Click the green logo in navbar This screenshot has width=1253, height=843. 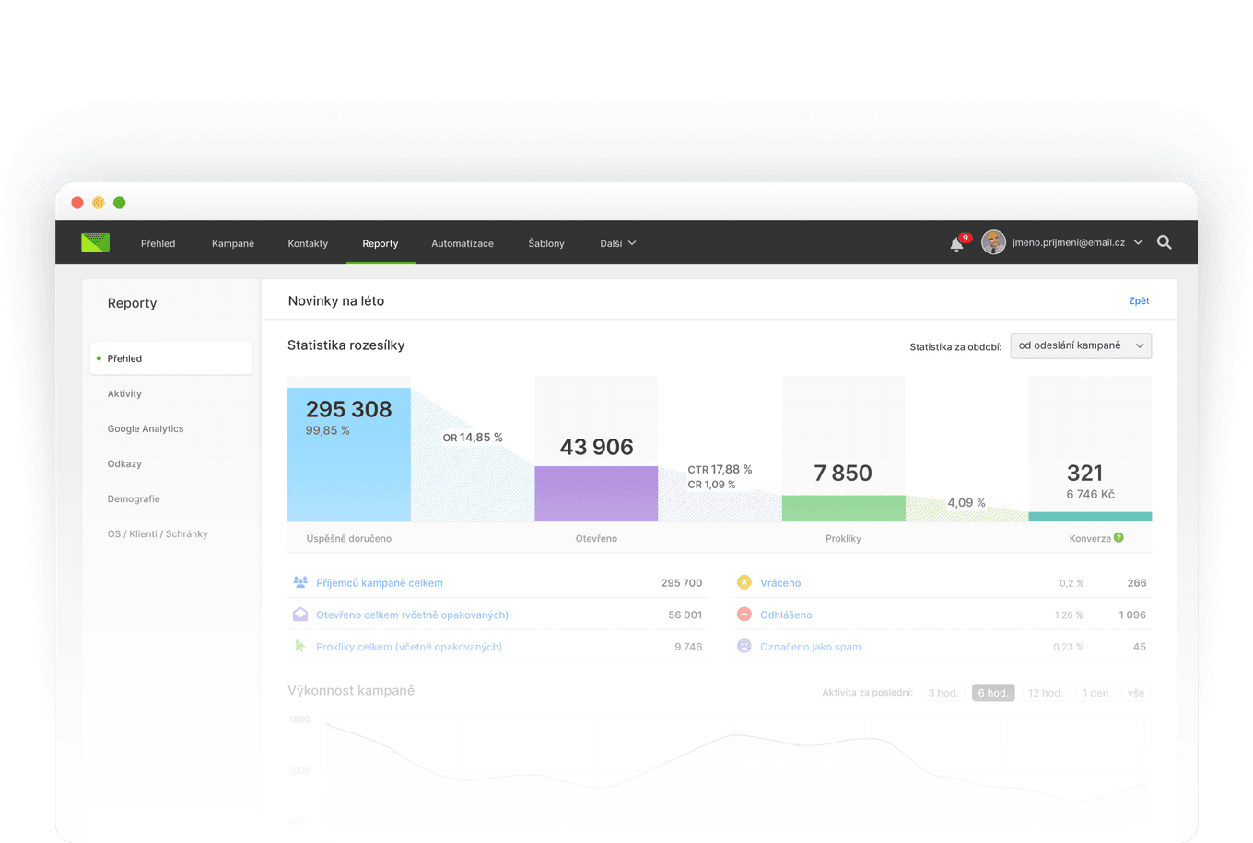(x=95, y=242)
